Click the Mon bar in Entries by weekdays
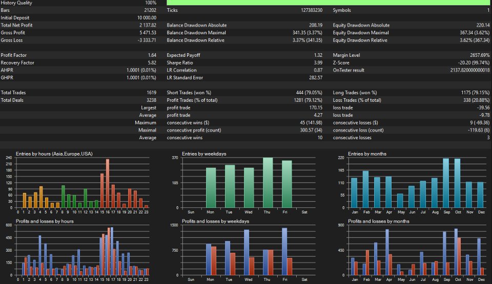492x284 pixels. click(x=211, y=188)
